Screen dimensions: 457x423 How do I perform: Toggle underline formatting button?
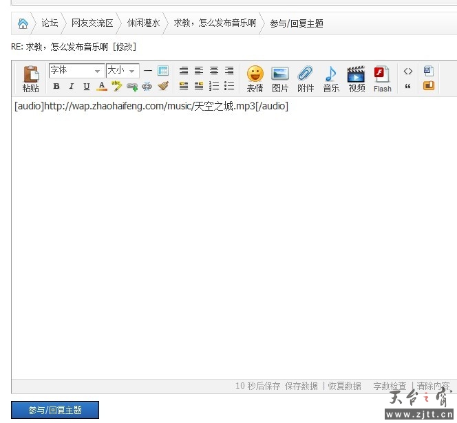[86, 87]
